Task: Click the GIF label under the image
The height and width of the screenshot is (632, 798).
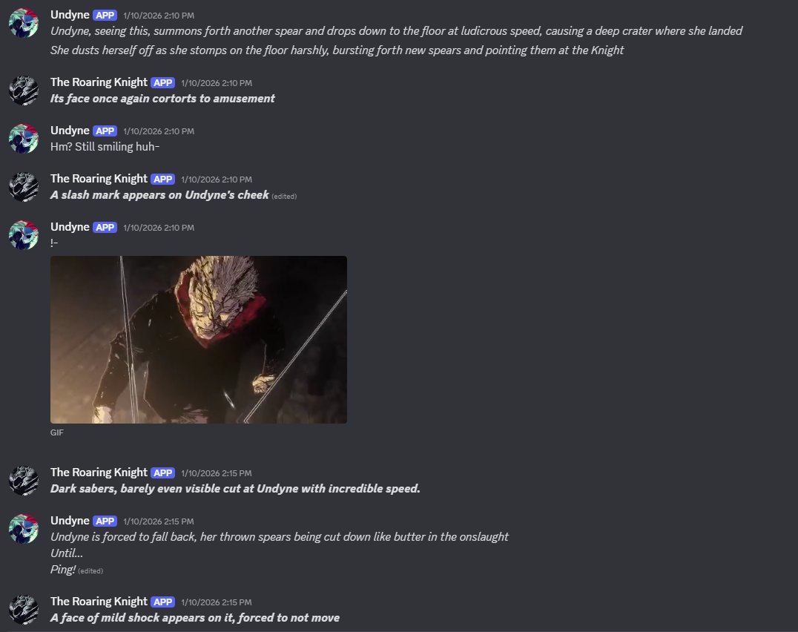Action: click(x=57, y=432)
